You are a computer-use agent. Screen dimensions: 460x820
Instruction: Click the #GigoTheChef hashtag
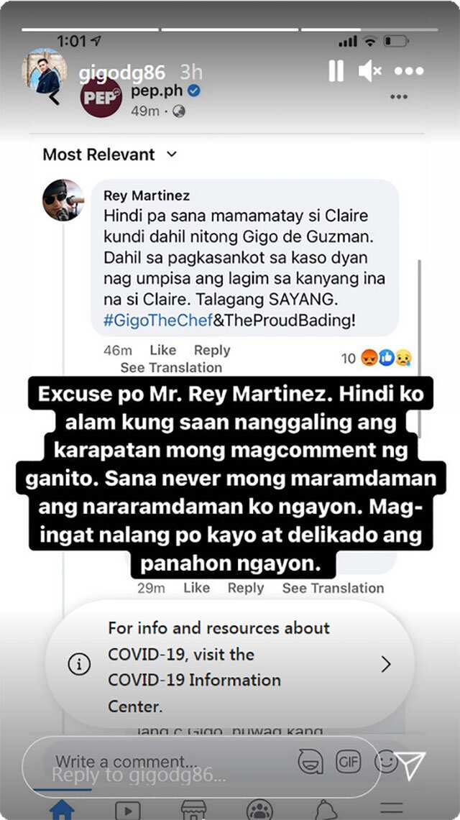point(158,320)
